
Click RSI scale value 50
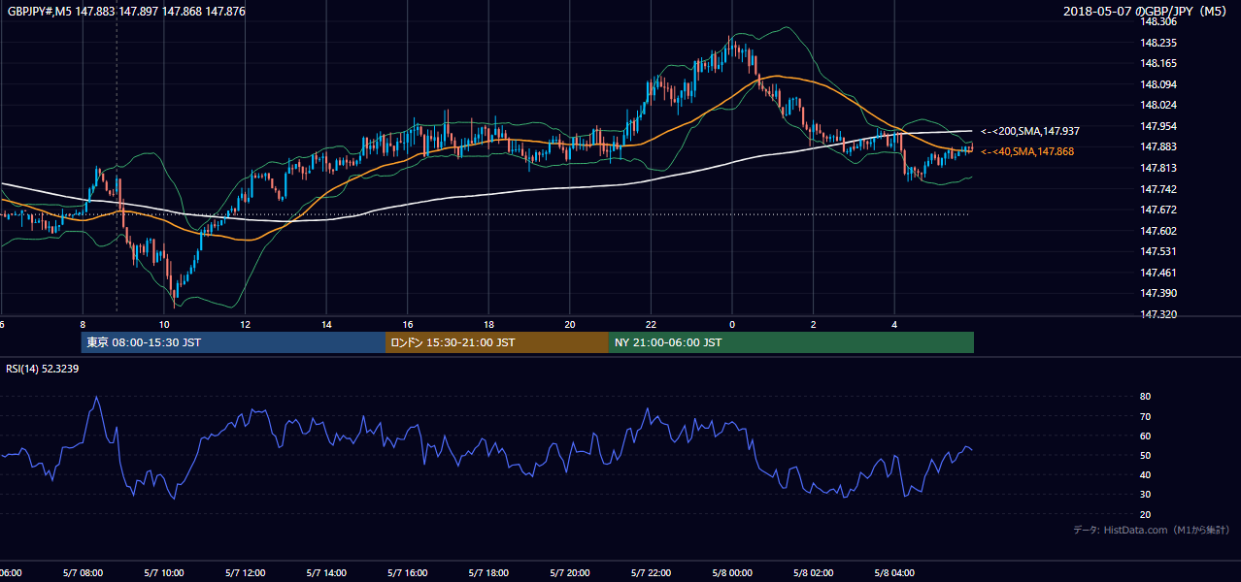point(1146,455)
